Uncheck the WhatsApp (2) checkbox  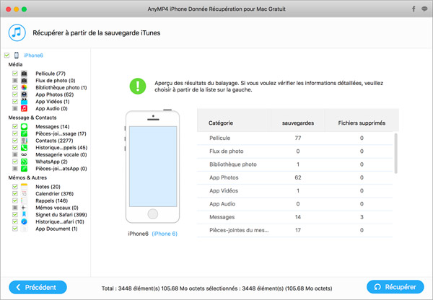coord(15,162)
